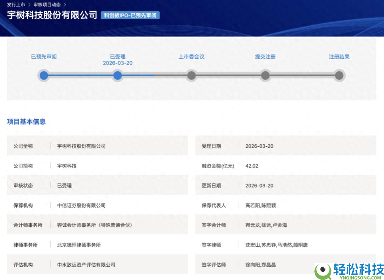Click the 签字会计师 field label
384x280 pixels.
click(214, 225)
